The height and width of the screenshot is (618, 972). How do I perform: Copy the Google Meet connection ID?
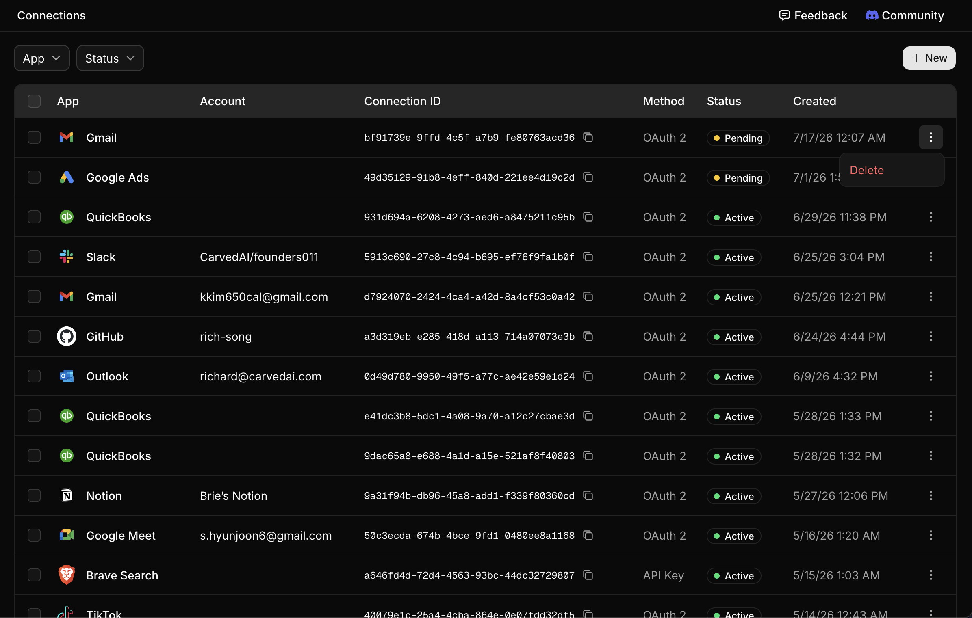click(588, 536)
